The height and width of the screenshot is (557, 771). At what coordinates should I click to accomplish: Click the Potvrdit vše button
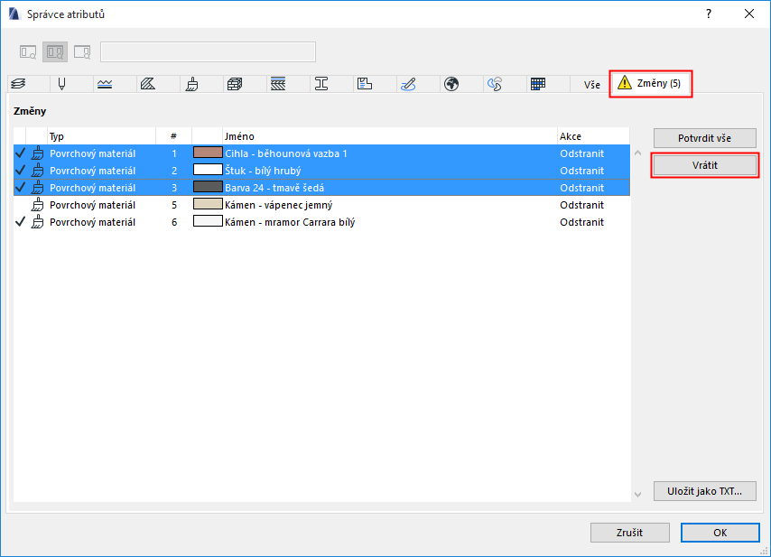pyautogui.click(x=704, y=138)
